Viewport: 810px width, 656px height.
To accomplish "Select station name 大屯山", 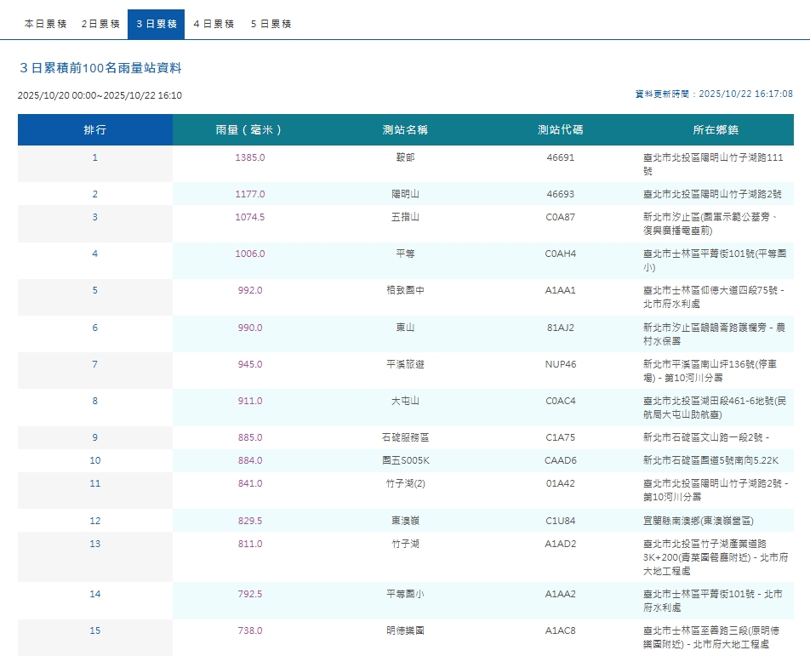I will click(x=405, y=401).
